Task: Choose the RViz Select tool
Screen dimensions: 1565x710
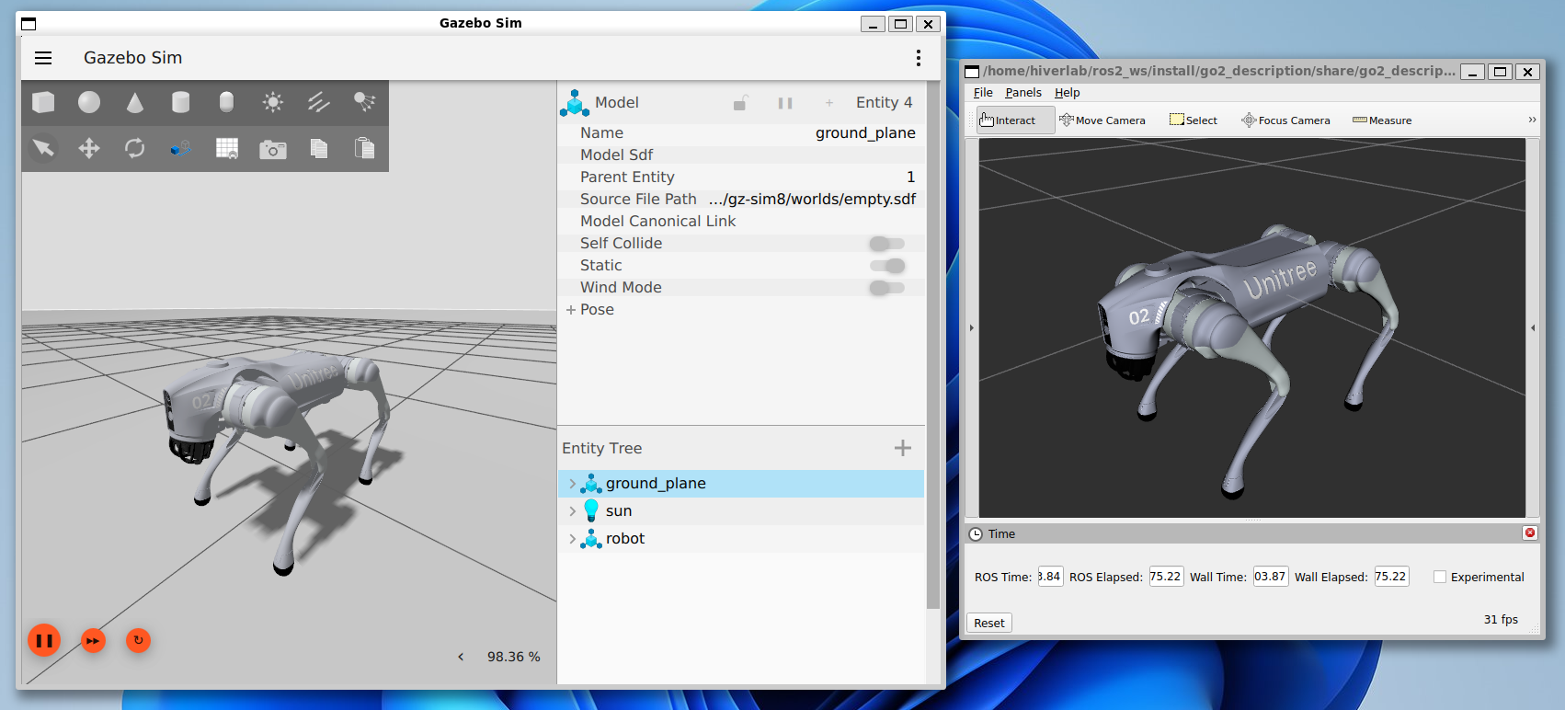Action: point(1194,120)
